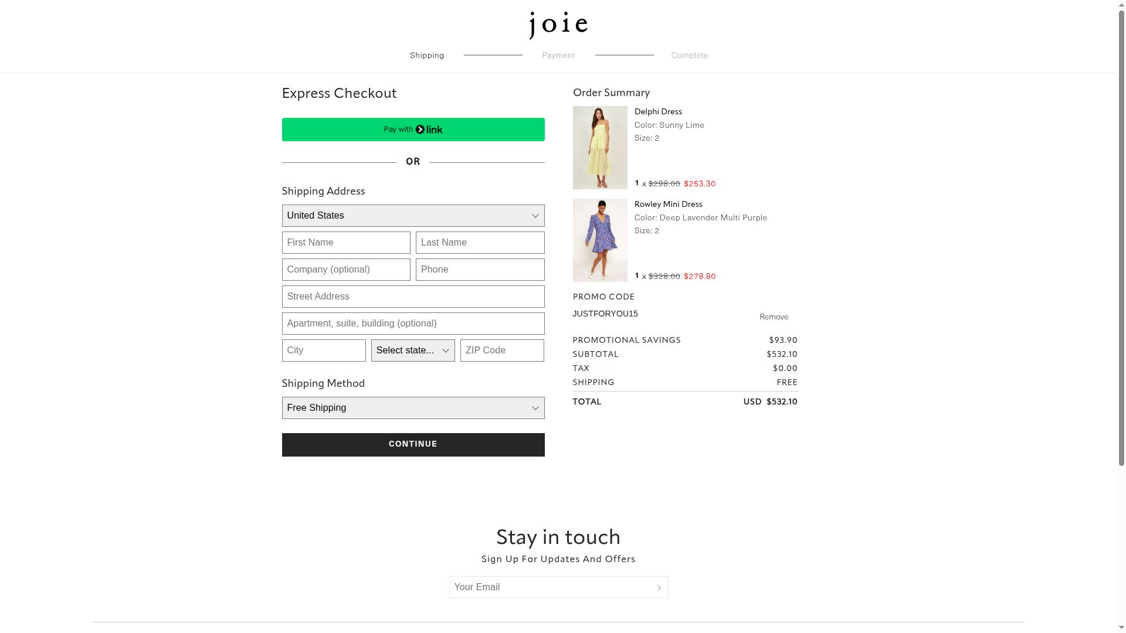Remove the JUSTFORYOU15 promo code

(x=774, y=317)
